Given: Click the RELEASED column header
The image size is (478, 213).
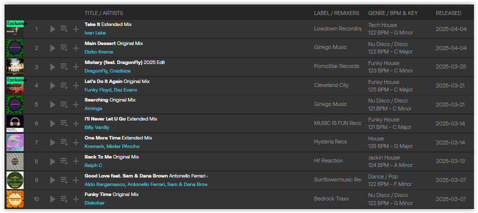Looking at the screenshot, I should pos(448,13).
